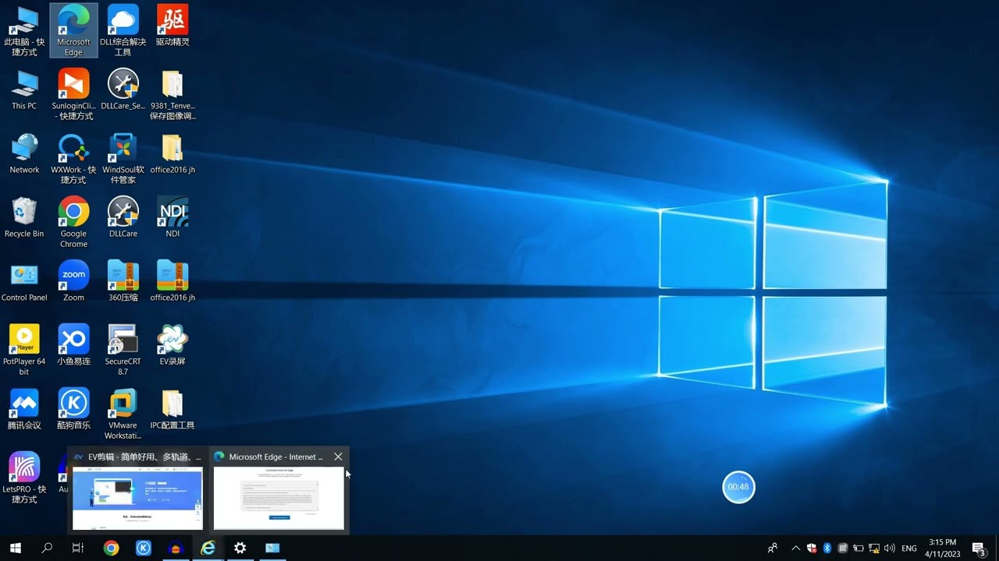The image size is (999, 561).
Task: Launch the PotPlayer 64 bit desktop icon
Action: pos(24,340)
